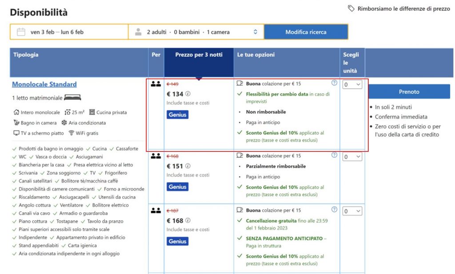
Task: Click help question mark in third options row
Action: (x=334, y=210)
